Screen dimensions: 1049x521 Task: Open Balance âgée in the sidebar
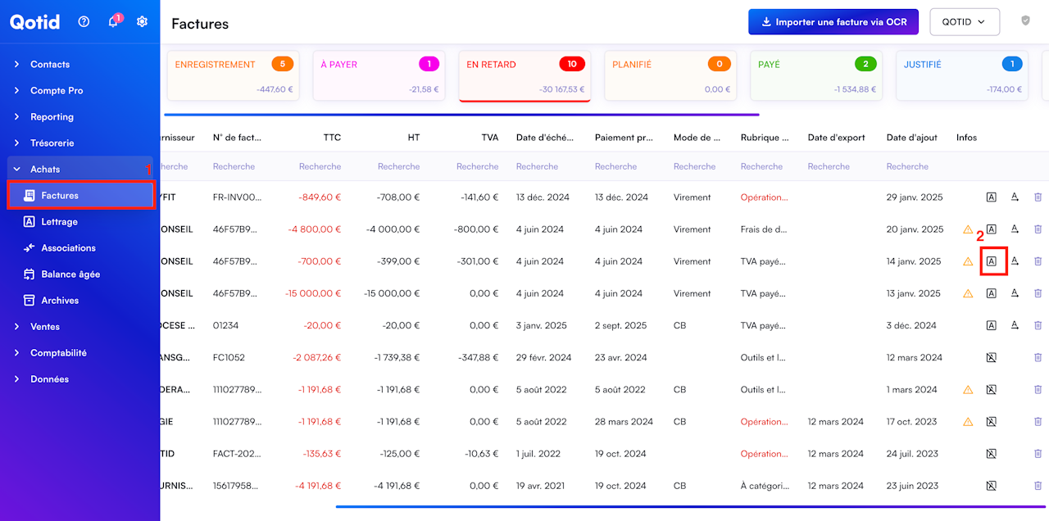pos(70,274)
